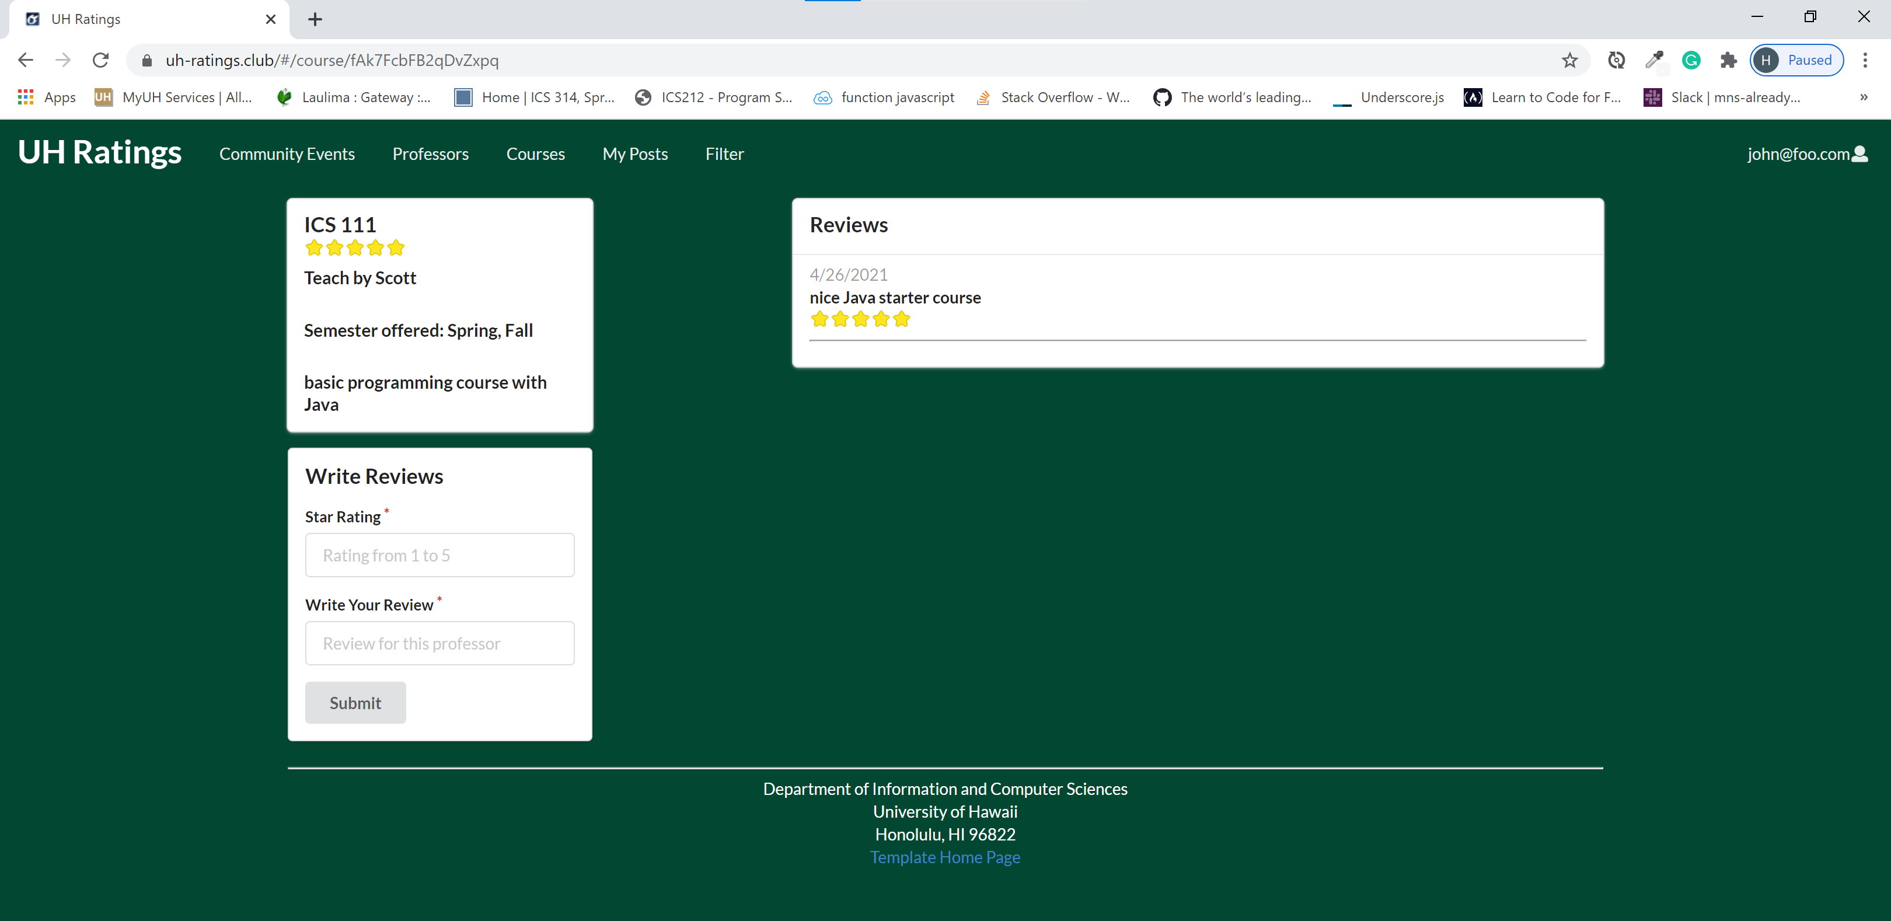Open the Extensions puzzle piece icon

coord(1728,60)
